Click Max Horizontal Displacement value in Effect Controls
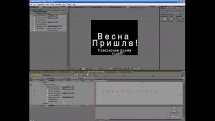The image size is (215, 121). [x=48, y=20]
